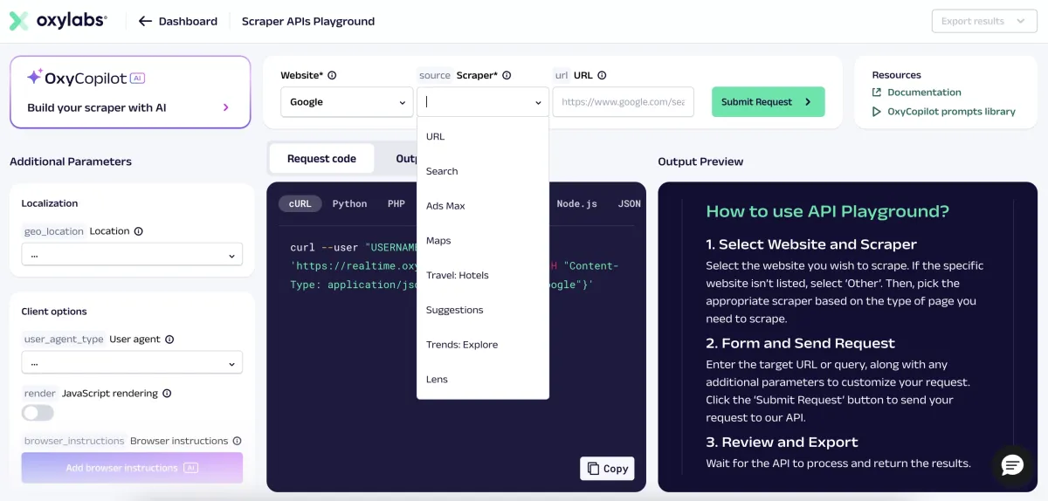
Task: Open the Export results dropdown
Action: 984,21
